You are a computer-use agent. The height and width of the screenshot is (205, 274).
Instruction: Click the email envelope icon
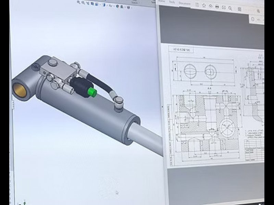[224, 8]
